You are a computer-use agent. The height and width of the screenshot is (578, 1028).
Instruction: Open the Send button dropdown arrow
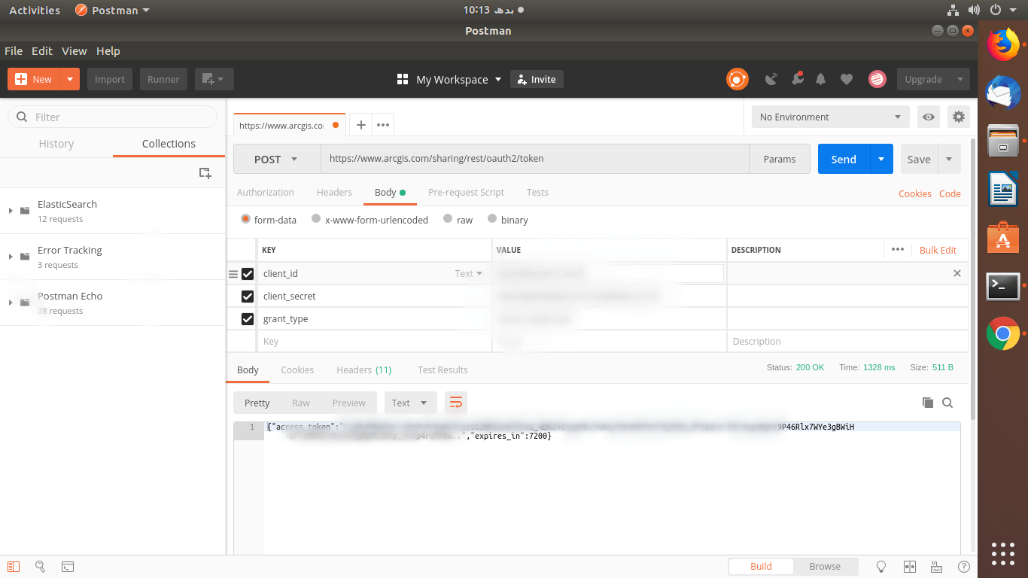pos(881,159)
